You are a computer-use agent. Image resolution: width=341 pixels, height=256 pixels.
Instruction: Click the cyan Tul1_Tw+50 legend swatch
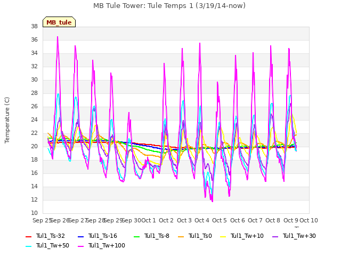tap(28, 246)
